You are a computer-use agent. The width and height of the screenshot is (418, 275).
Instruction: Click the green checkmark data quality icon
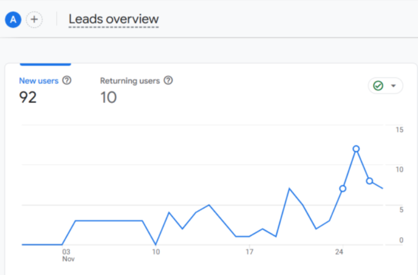[378, 85]
